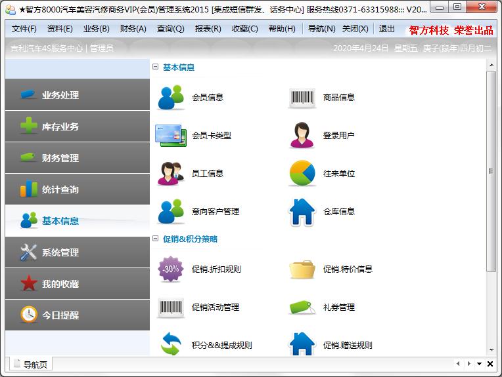Open the 帮助(H) menu
The height and width of the screenshot is (377, 502).
pyautogui.click(x=282, y=29)
